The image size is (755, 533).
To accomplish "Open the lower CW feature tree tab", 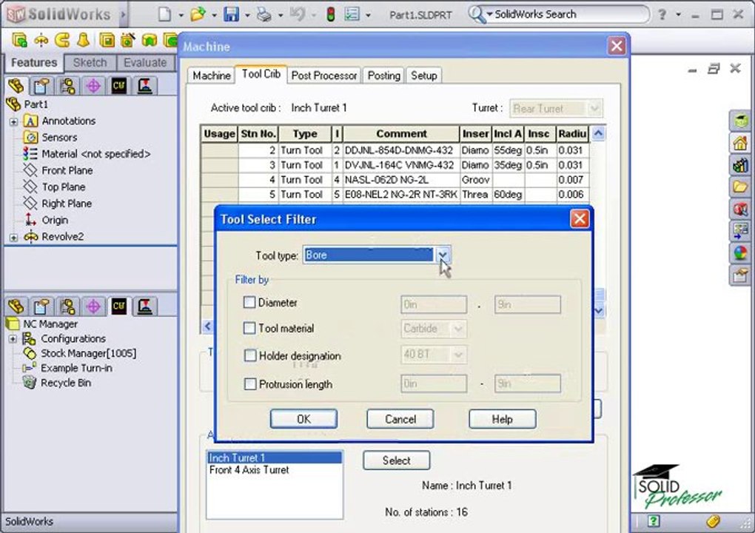I will coord(119,306).
